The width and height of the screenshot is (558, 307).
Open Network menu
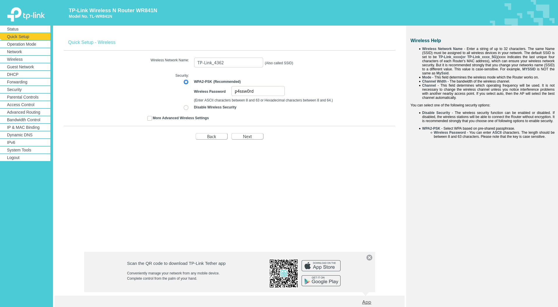(25, 52)
